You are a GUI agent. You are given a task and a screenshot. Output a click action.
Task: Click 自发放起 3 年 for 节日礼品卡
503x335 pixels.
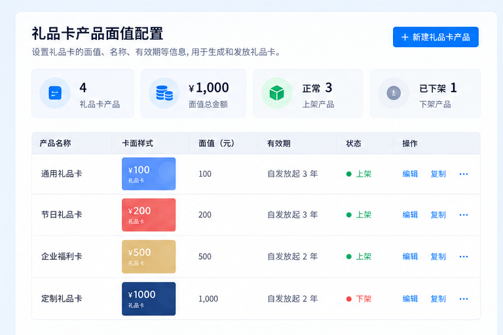point(293,215)
